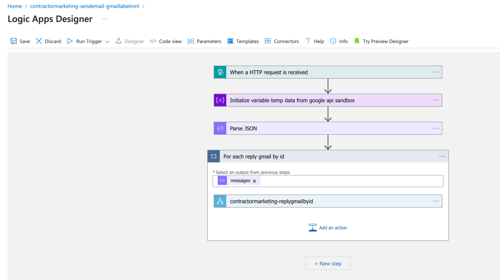Click the Parse JSON step icon
The image size is (500, 280).
point(220,128)
